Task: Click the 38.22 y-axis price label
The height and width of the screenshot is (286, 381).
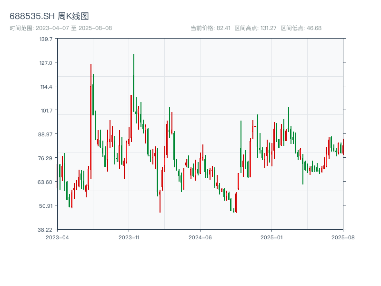Action: pos(46,229)
